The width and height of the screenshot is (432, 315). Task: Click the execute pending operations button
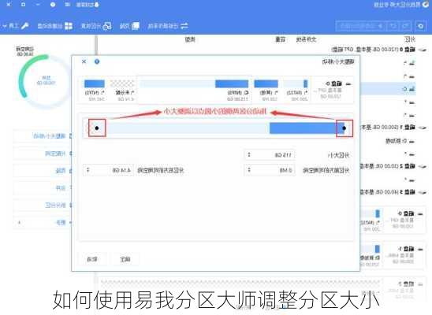362,26
